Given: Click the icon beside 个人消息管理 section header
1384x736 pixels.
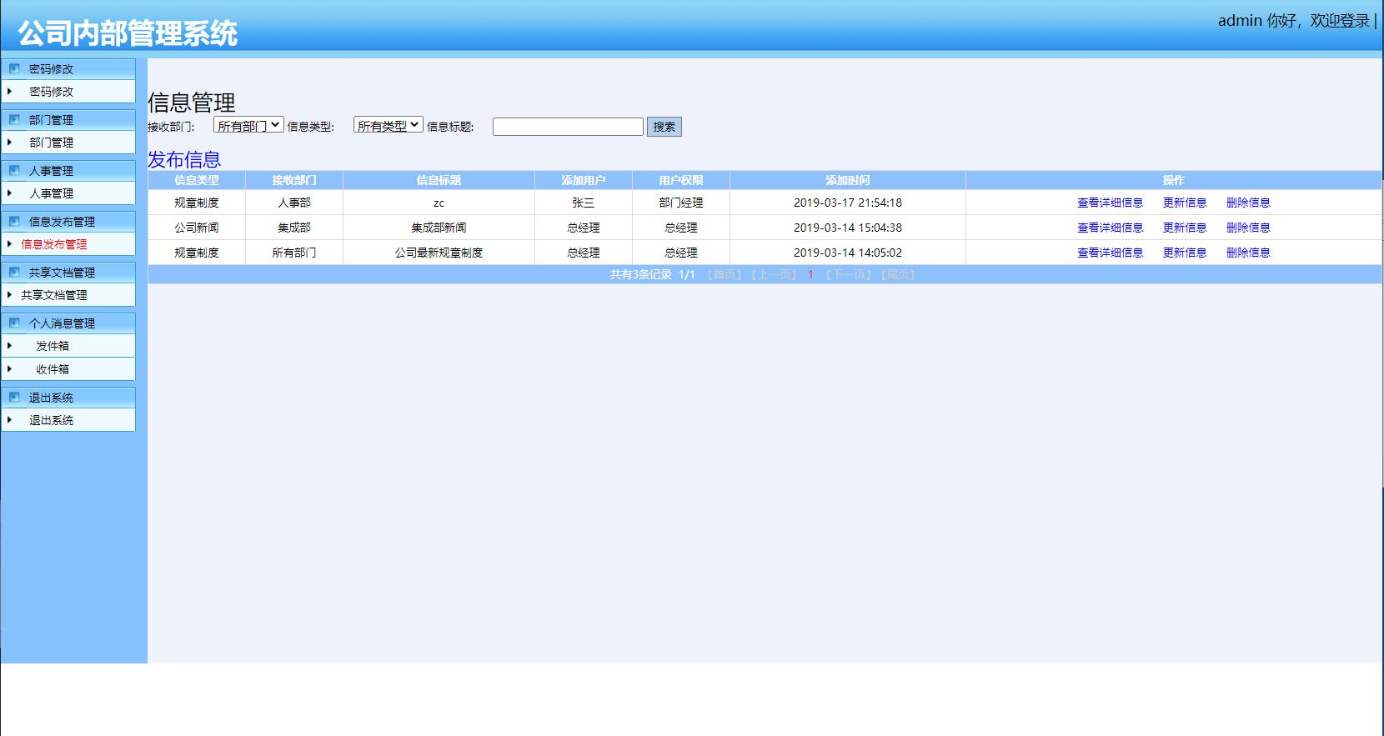Looking at the screenshot, I should pos(14,323).
